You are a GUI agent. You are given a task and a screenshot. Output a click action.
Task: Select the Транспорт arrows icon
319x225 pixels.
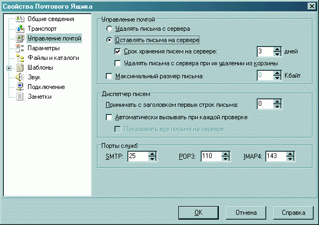click(x=20, y=29)
